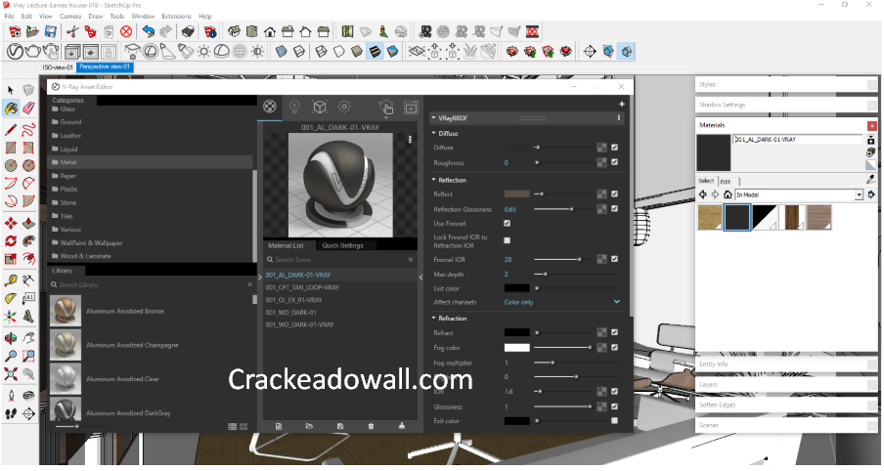Open the Materials tab icon in Asset Editor
The height and width of the screenshot is (471, 884).
[270, 106]
